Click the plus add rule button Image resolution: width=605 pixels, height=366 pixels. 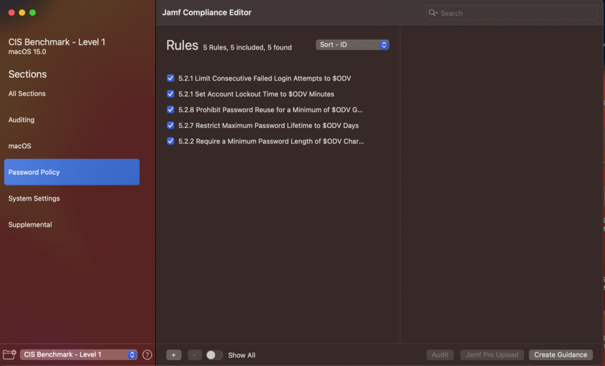pos(174,355)
